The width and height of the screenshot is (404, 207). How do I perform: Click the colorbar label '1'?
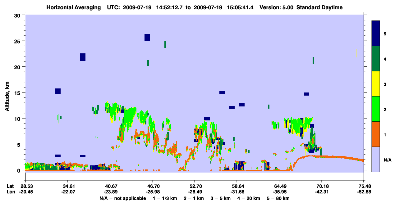(x=385, y=134)
